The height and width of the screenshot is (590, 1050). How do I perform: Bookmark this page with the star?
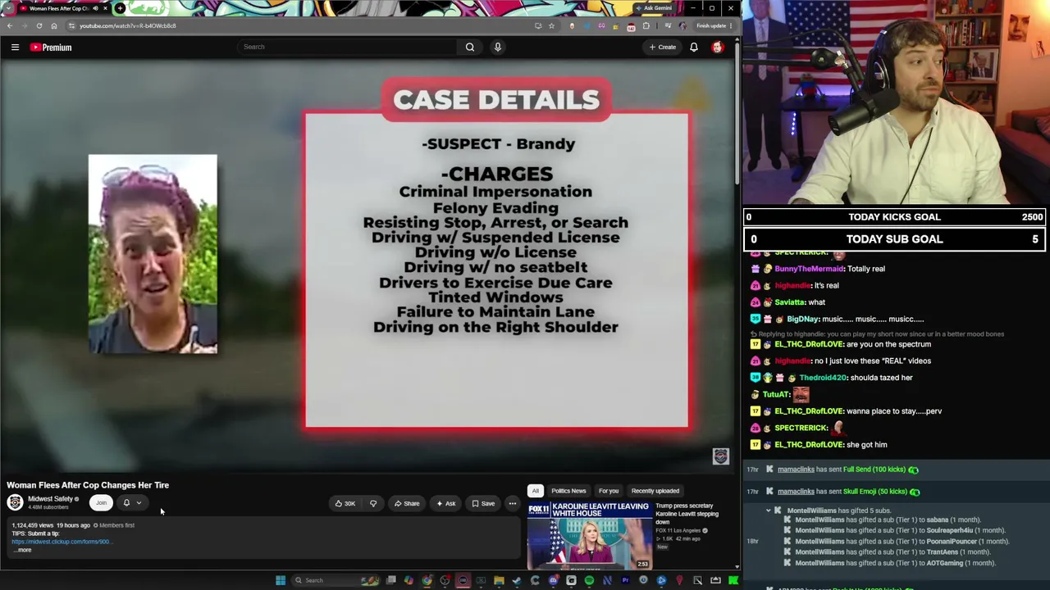[551, 25]
